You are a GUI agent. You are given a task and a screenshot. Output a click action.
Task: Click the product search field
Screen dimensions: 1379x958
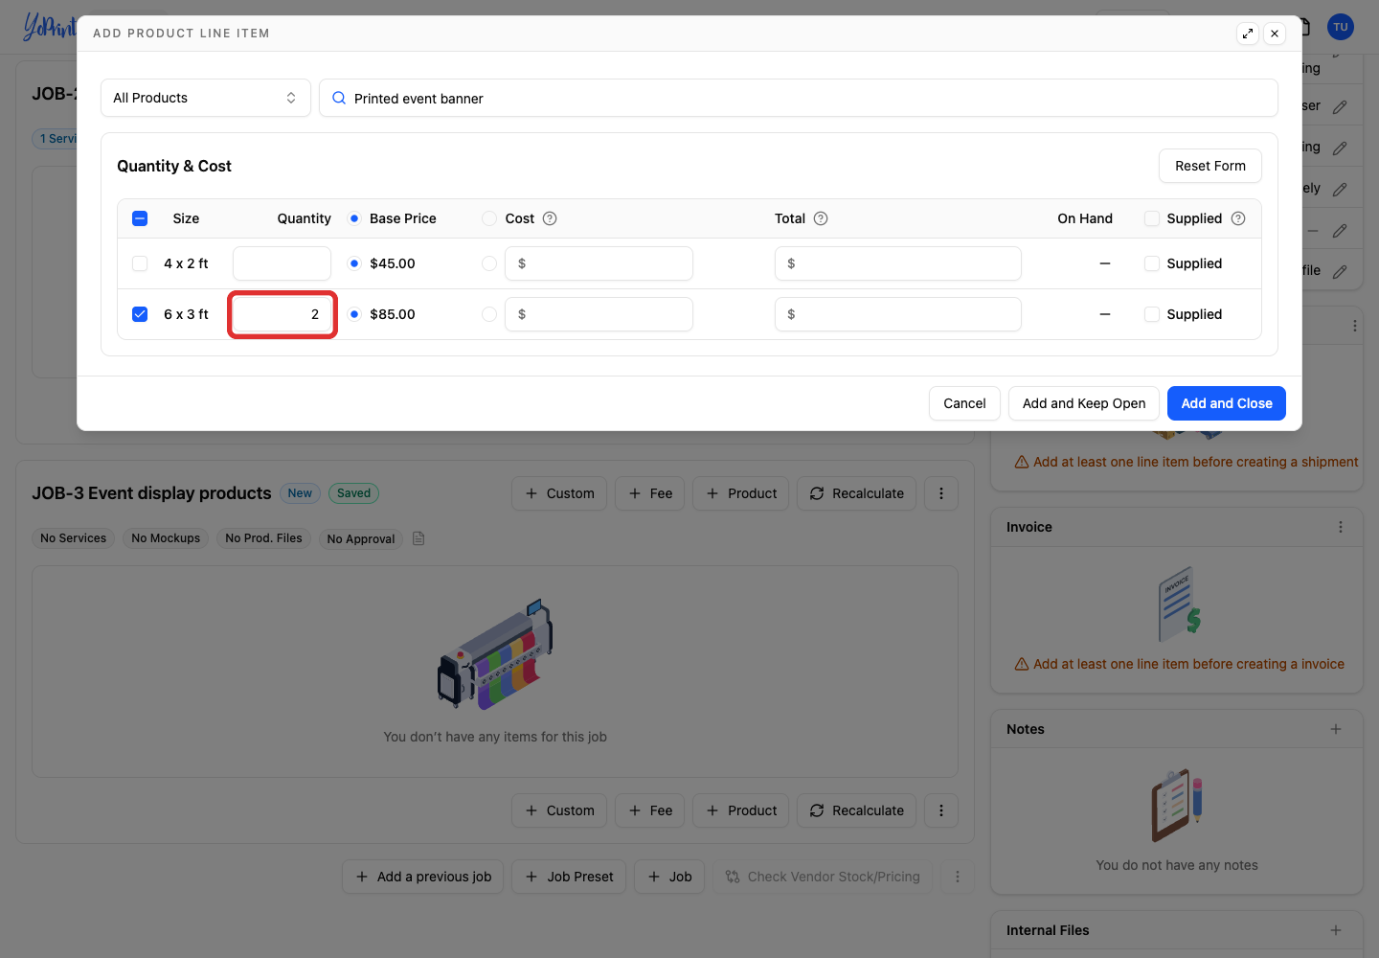coord(799,98)
